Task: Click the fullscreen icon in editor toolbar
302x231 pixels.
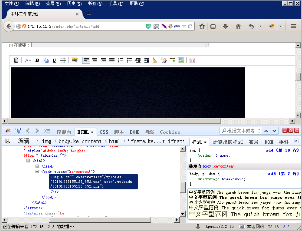Action: 192,60
